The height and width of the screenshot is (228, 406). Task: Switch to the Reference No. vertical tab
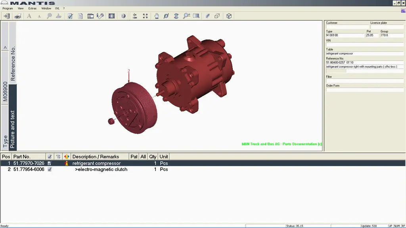13,63
